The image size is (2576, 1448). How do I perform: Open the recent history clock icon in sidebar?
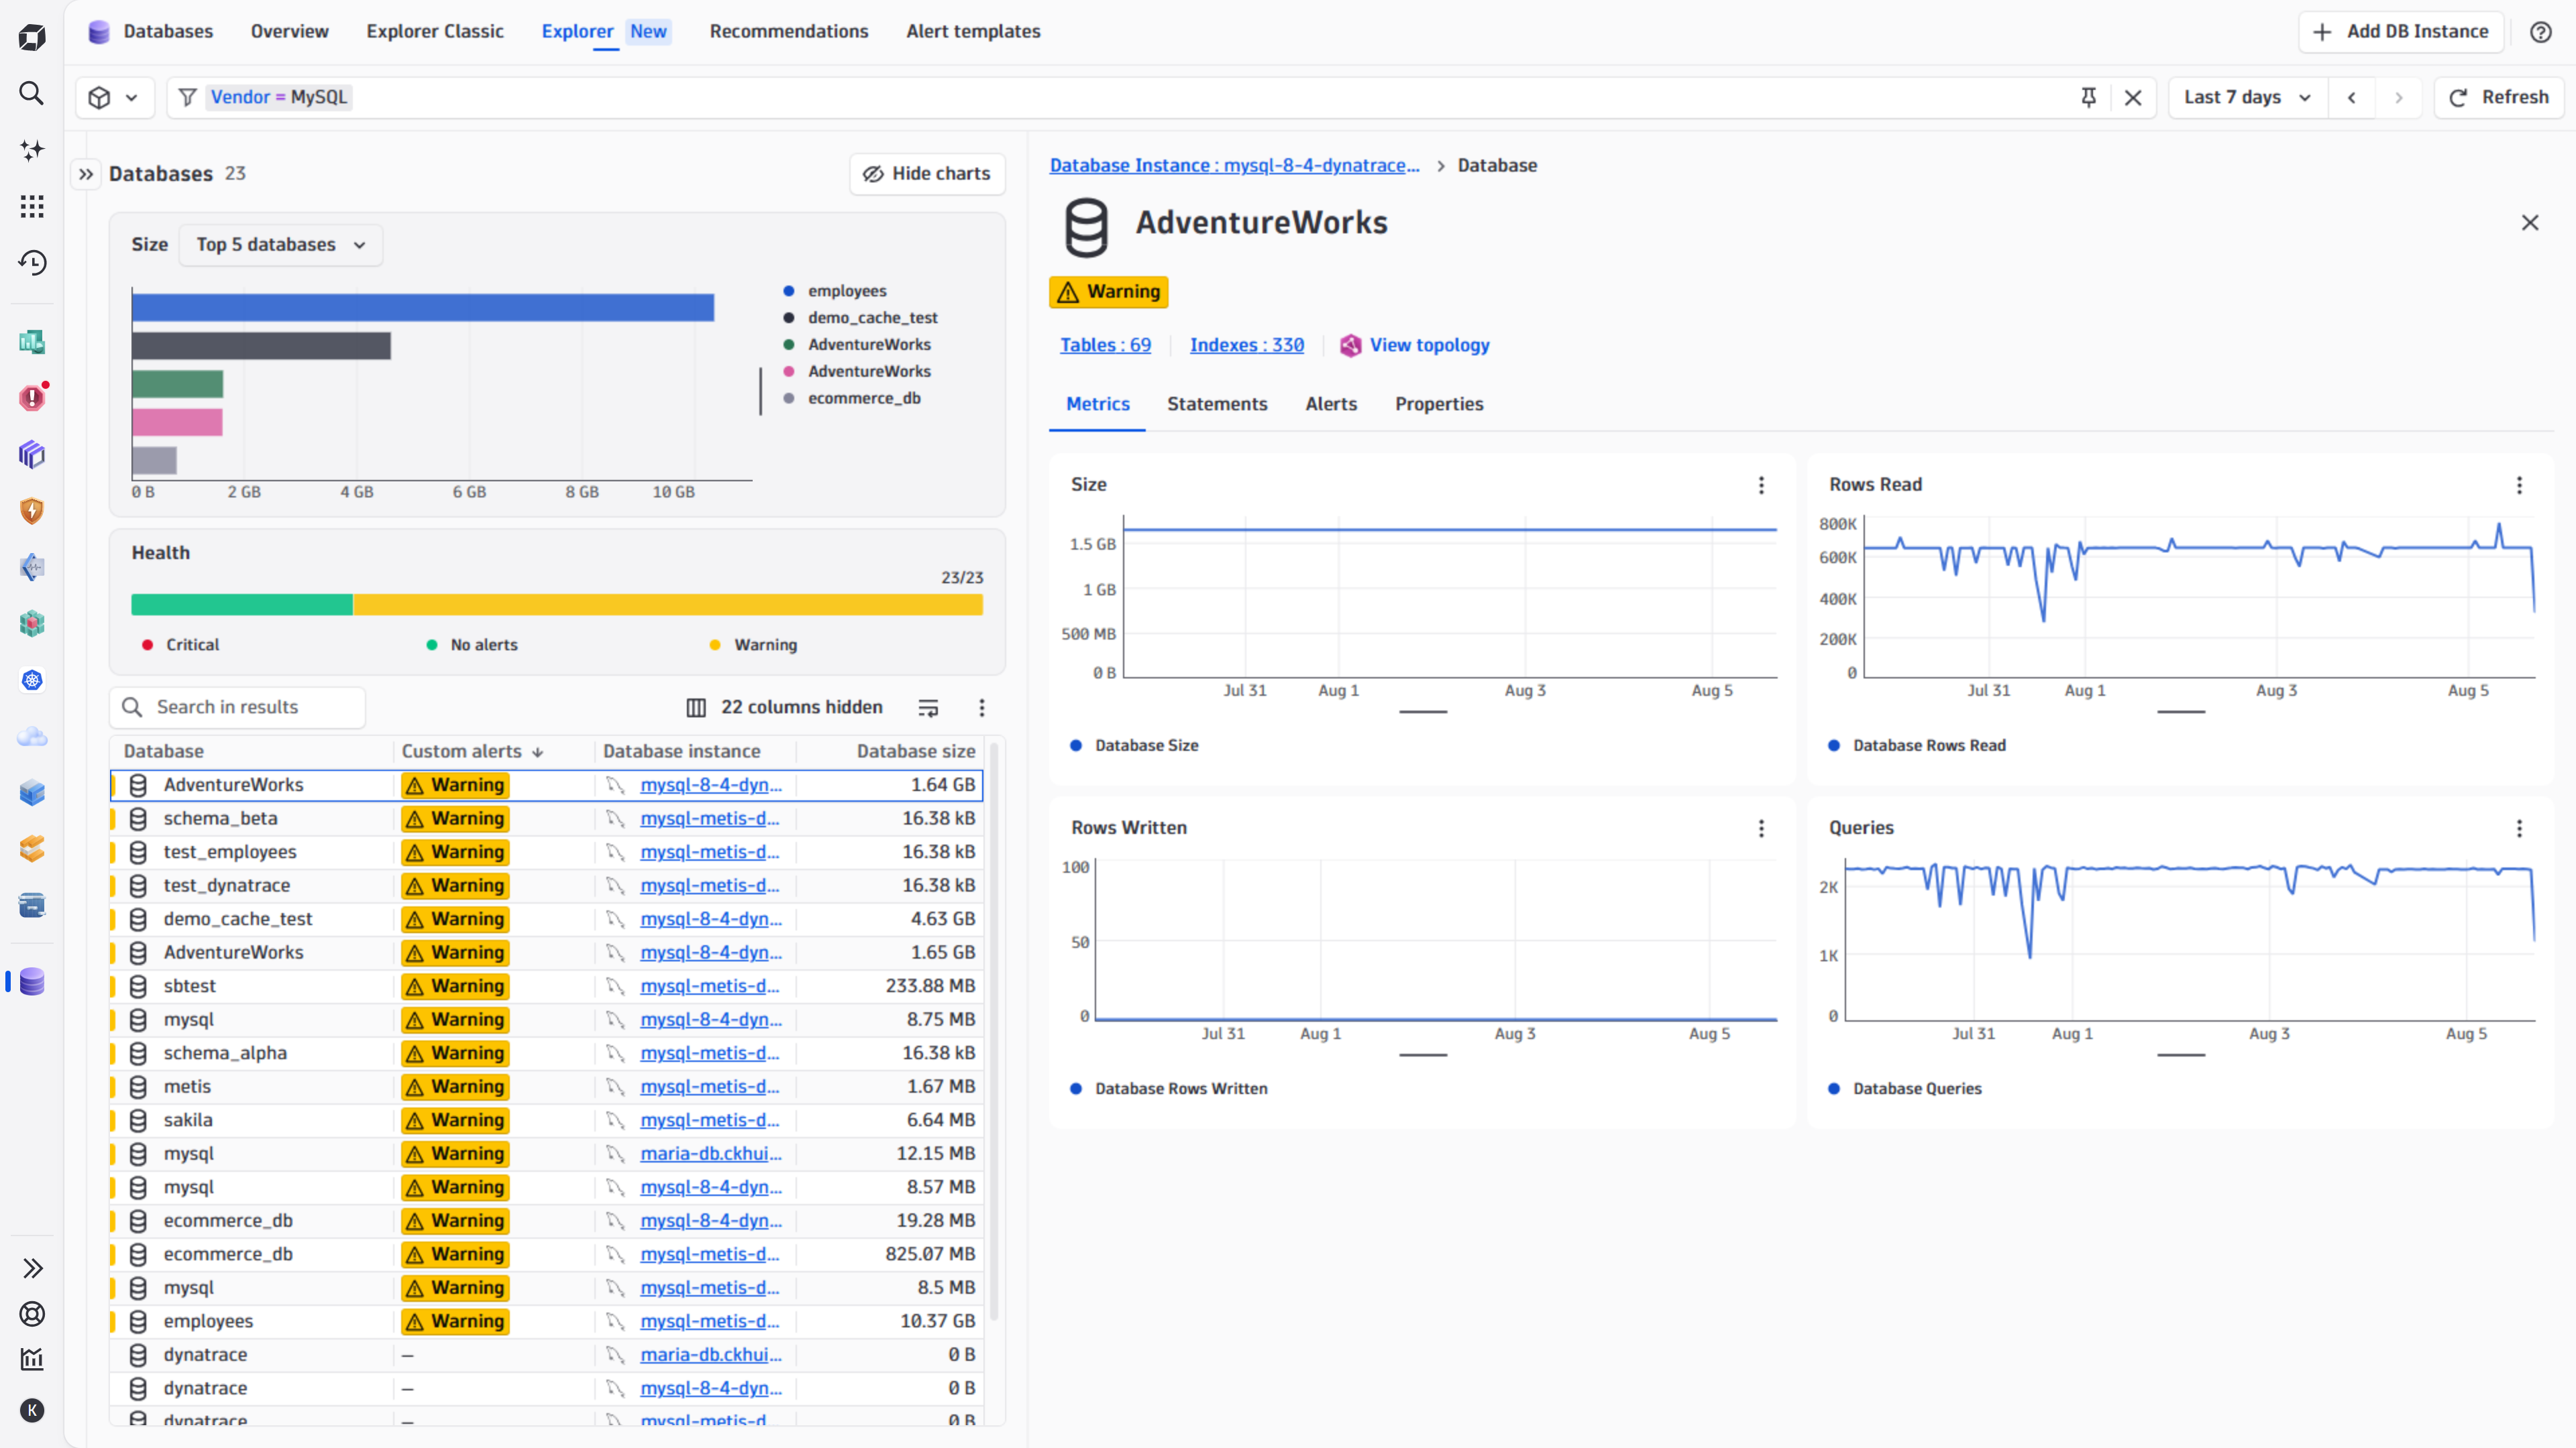pos(32,263)
